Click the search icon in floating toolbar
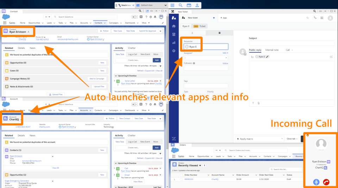338x188 pixels. click(x=181, y=5)
